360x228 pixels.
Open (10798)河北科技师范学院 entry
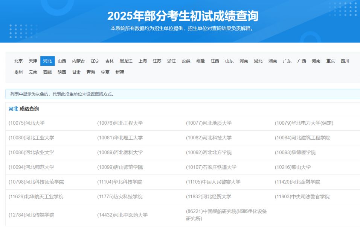tap(36, 182)
